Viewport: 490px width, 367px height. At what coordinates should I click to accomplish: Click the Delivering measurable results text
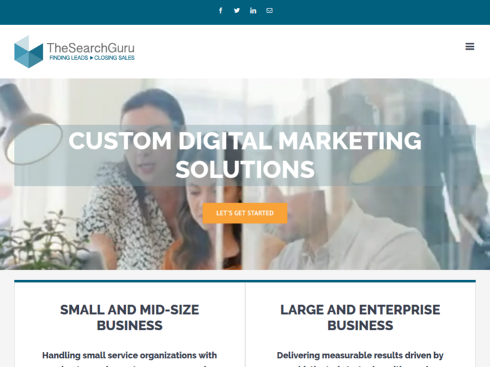(x=360, y=355)
